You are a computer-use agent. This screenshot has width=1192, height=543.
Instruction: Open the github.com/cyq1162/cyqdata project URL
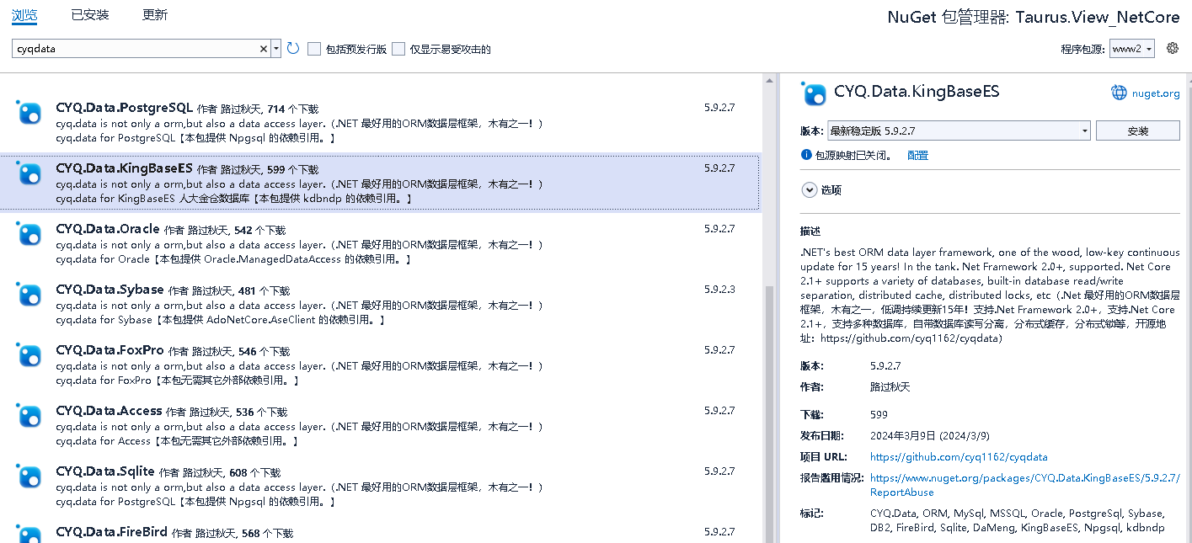959,457
